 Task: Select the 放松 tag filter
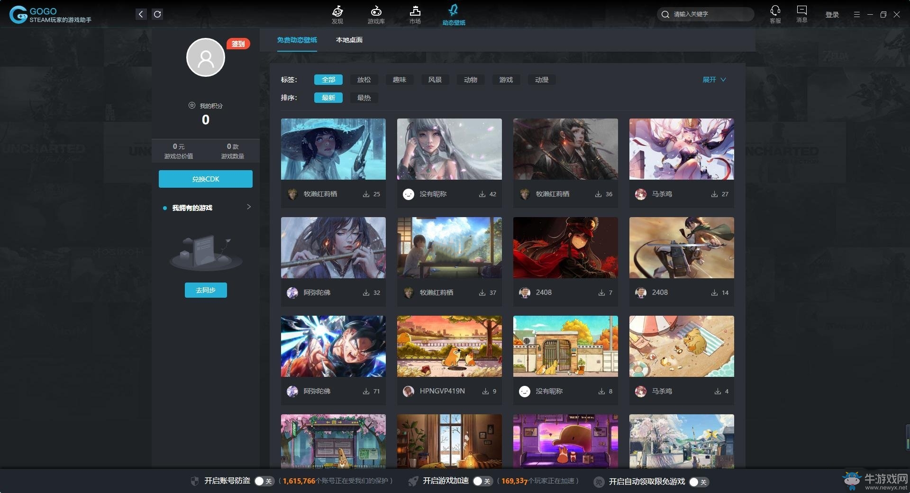pyautogui.click(x=364, y=80)
